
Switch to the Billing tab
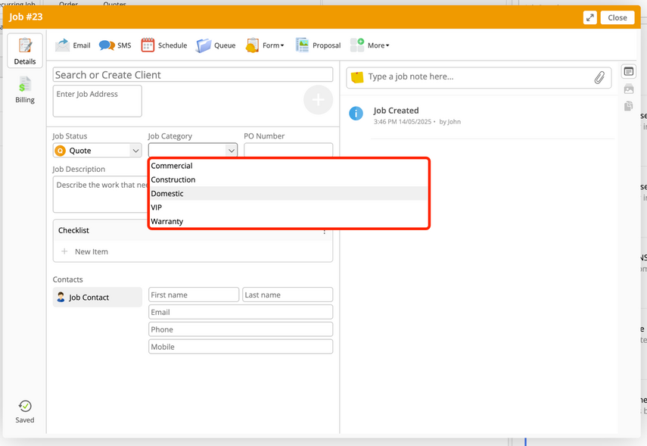(25, 90)
